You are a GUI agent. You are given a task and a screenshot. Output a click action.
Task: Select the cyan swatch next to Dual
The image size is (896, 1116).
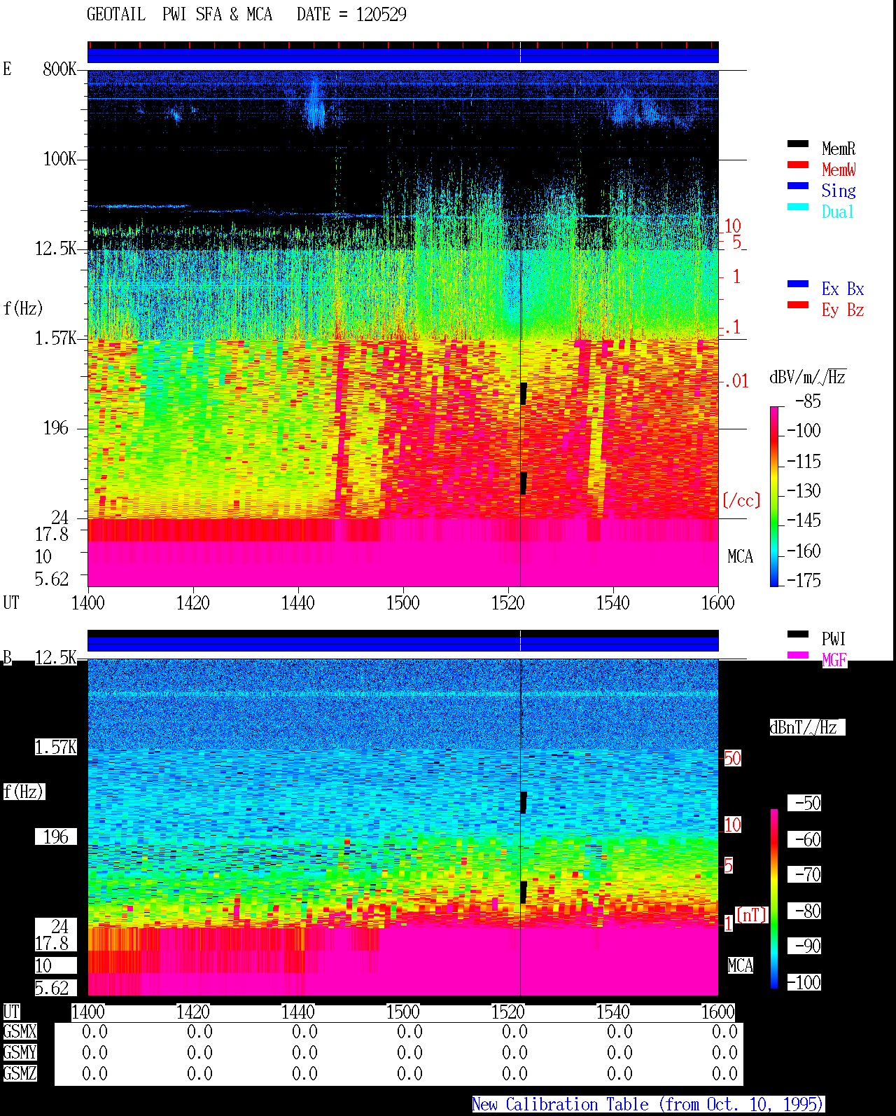[x=798, y=207]
